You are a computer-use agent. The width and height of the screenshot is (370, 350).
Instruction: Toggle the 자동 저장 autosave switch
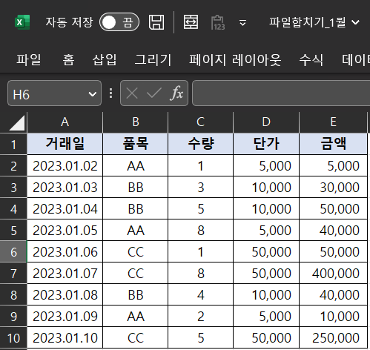[x=119, y=22]
